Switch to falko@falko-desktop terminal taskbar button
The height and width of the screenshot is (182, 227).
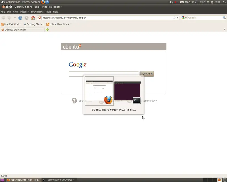59,180
